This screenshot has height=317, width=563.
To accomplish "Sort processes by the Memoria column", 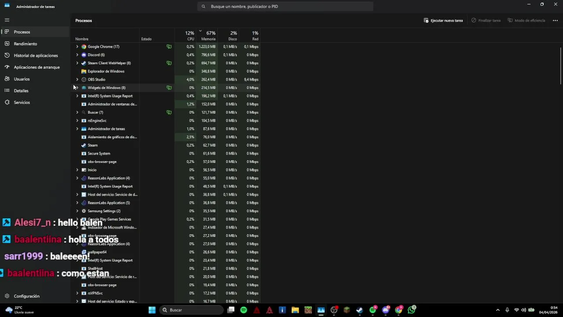I will [208, 36].
